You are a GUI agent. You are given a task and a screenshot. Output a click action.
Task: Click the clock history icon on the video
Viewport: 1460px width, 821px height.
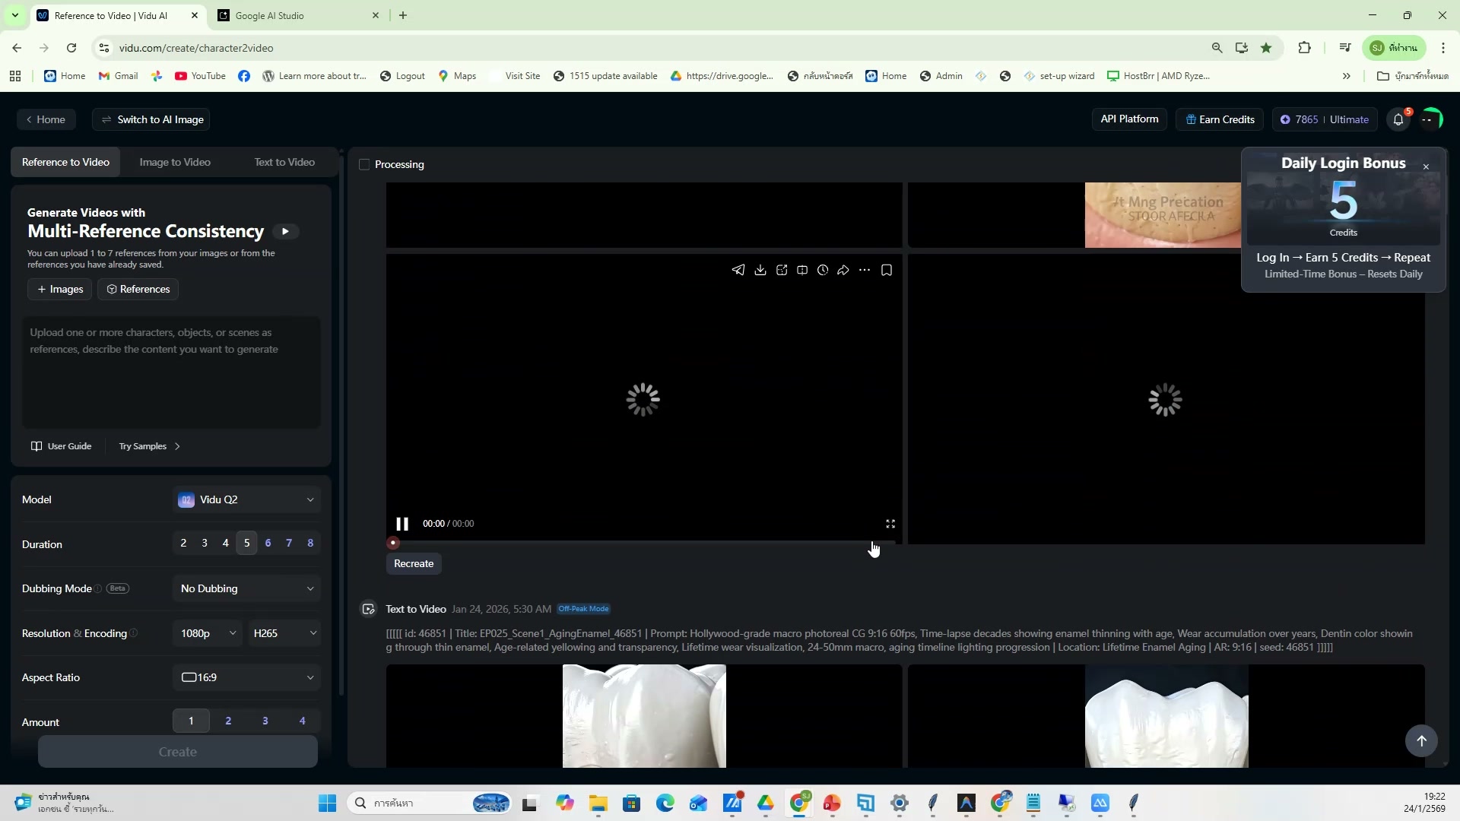tap(824, 270)
